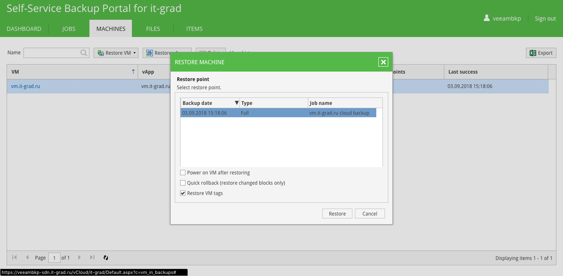The height and width of the screenshot is (276, 563).
Task: Click the 'Full' type cell
Action: click(245, 113)
